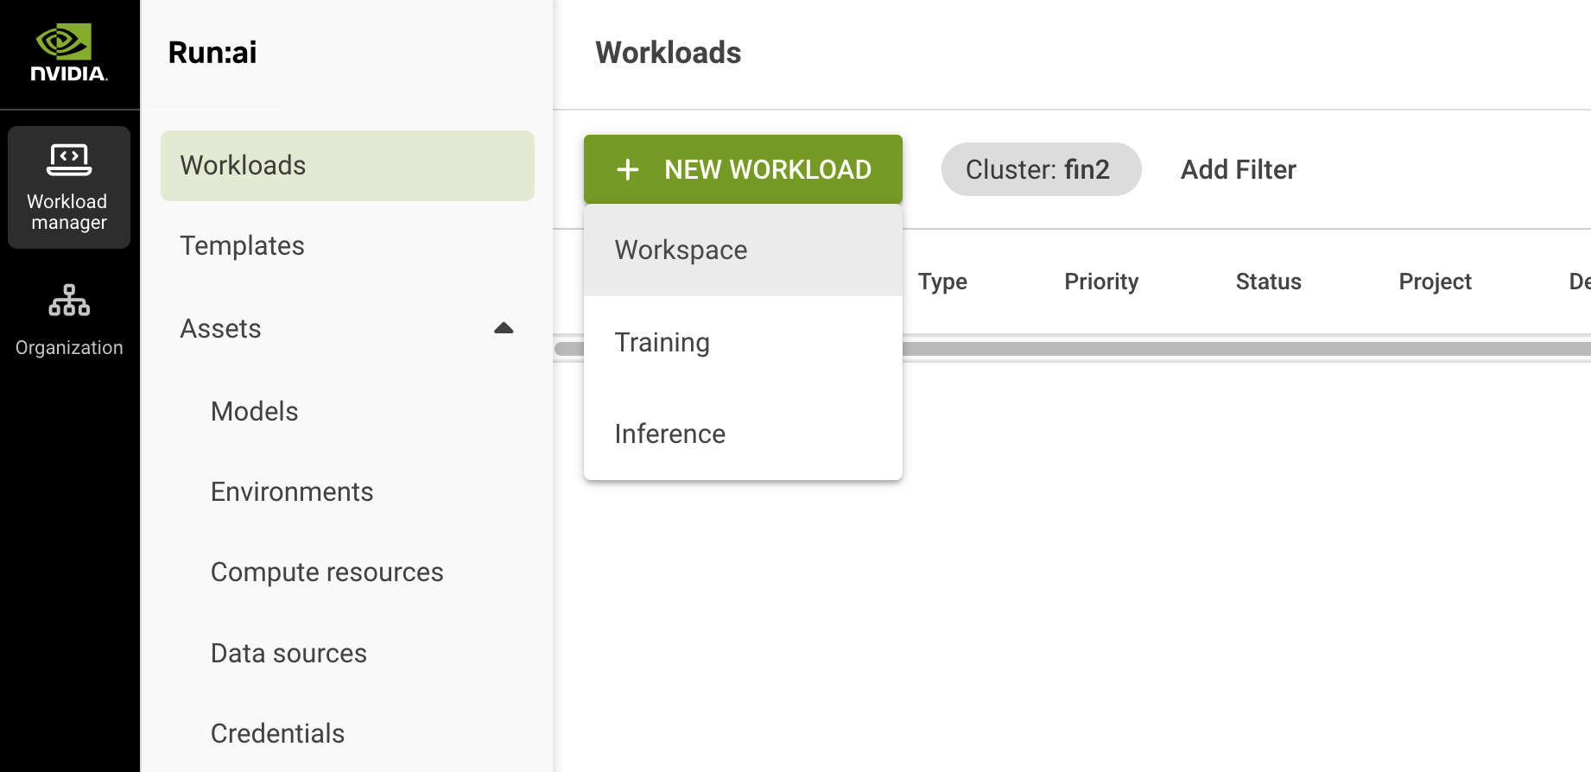Click the NEW WORKLOAD button
This screenshot has height=772, width=1591.
743,169
